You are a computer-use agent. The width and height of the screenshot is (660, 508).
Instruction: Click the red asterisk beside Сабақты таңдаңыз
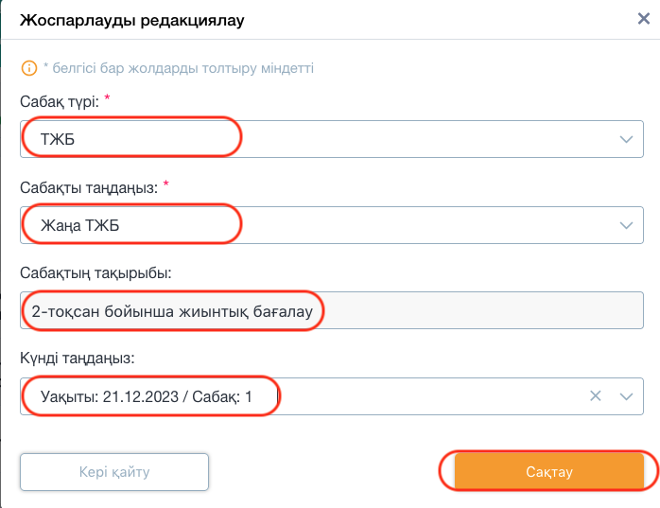(x=166, y=184)
